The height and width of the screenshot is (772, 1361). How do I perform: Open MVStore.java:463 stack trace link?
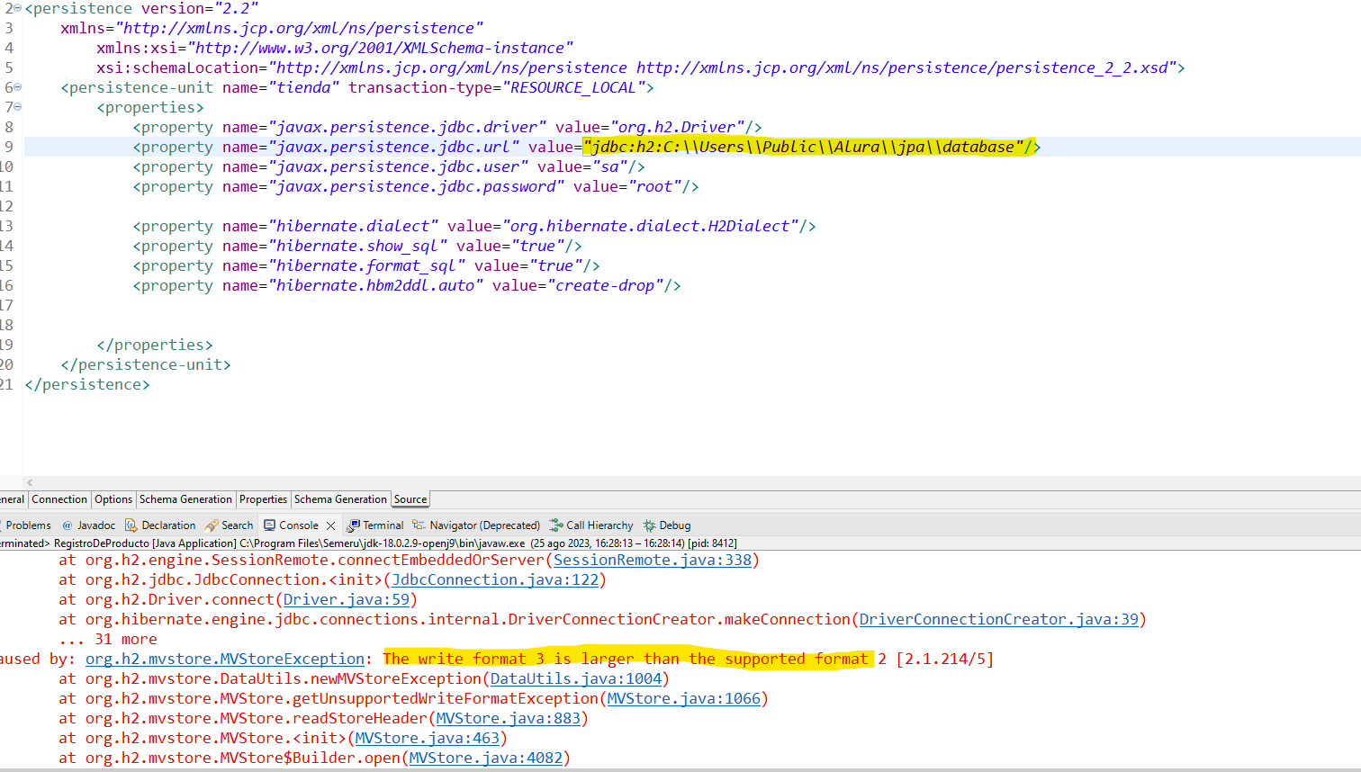(428, 738)
